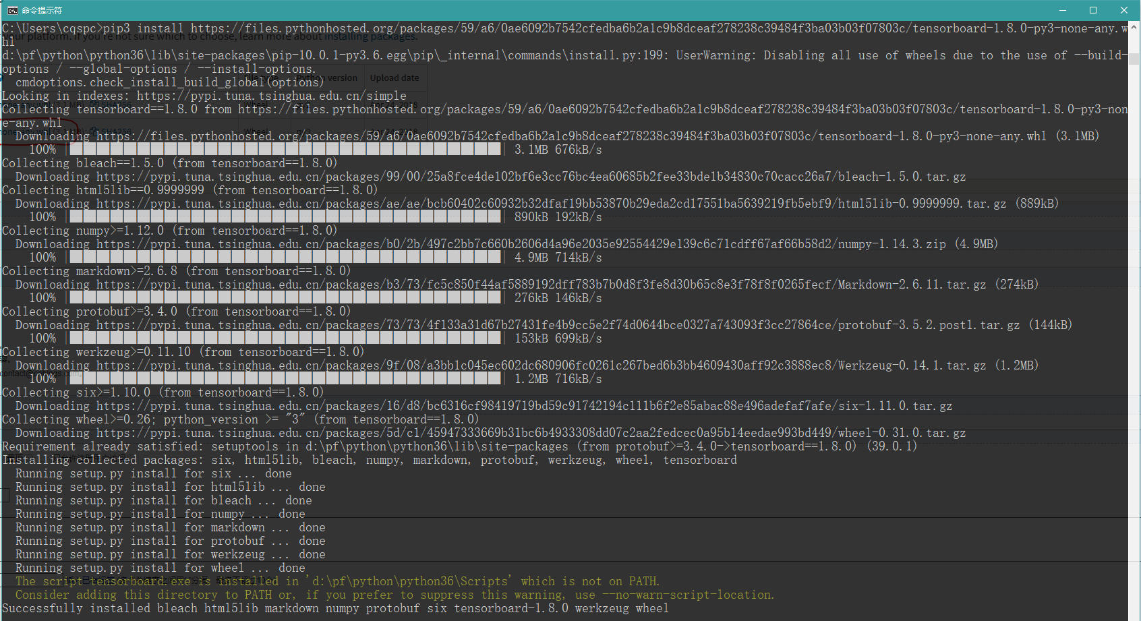Click the 'Collecting tensorboard==1.8.0 from' line
The height and width of the screenshot is (621, 1141).
[x=565, y=109]
